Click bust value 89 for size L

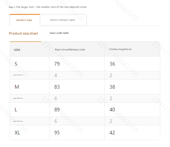[x=57, y=110]
